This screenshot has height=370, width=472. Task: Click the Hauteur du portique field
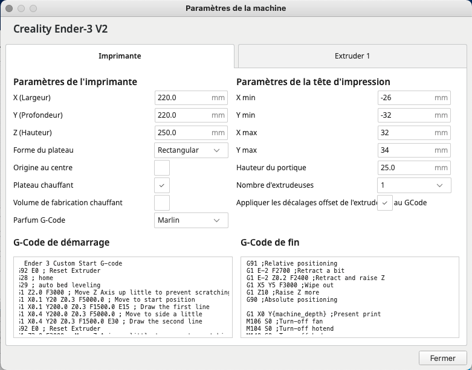(x=414, y=167)
